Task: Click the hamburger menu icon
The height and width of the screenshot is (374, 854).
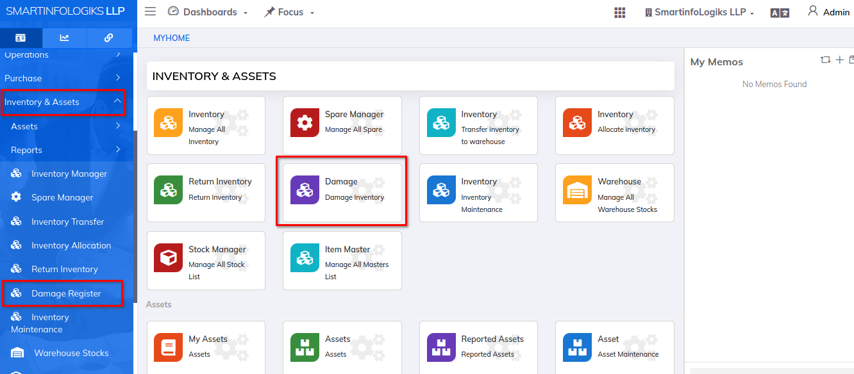Action: [x=150, y=12]
